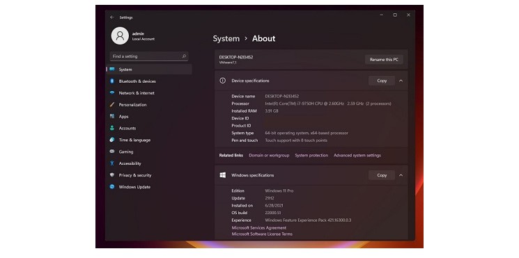The height and width of the screenshot is (258, 519).
Task: Click the System type value text
Action: pyautogui.click(x=307, y=133)
